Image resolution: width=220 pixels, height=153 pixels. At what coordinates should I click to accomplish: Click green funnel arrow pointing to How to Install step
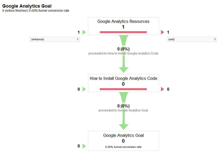pyautogui.click(x=123, y=69)
